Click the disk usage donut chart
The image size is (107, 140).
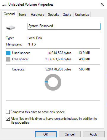click(x=53, y=82)
